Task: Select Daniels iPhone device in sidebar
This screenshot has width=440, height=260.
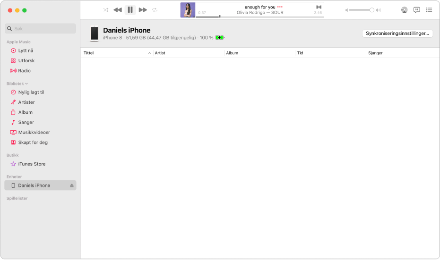Action: click(x=41, y=185)
